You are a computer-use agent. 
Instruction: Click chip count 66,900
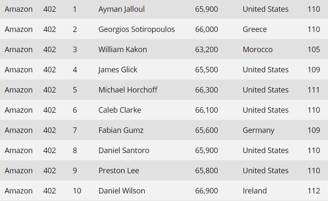206,191
